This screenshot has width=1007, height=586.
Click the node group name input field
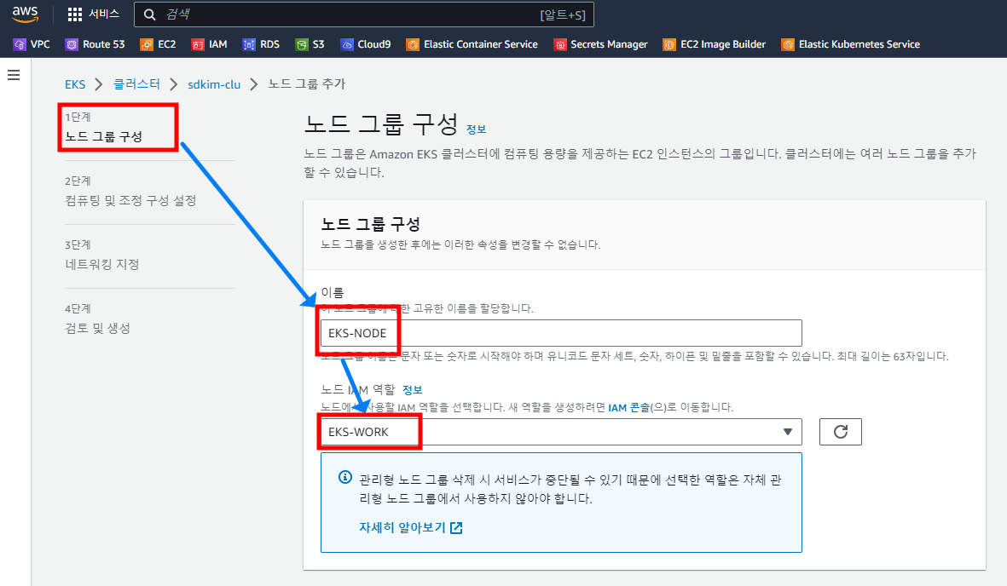(561, 333)
